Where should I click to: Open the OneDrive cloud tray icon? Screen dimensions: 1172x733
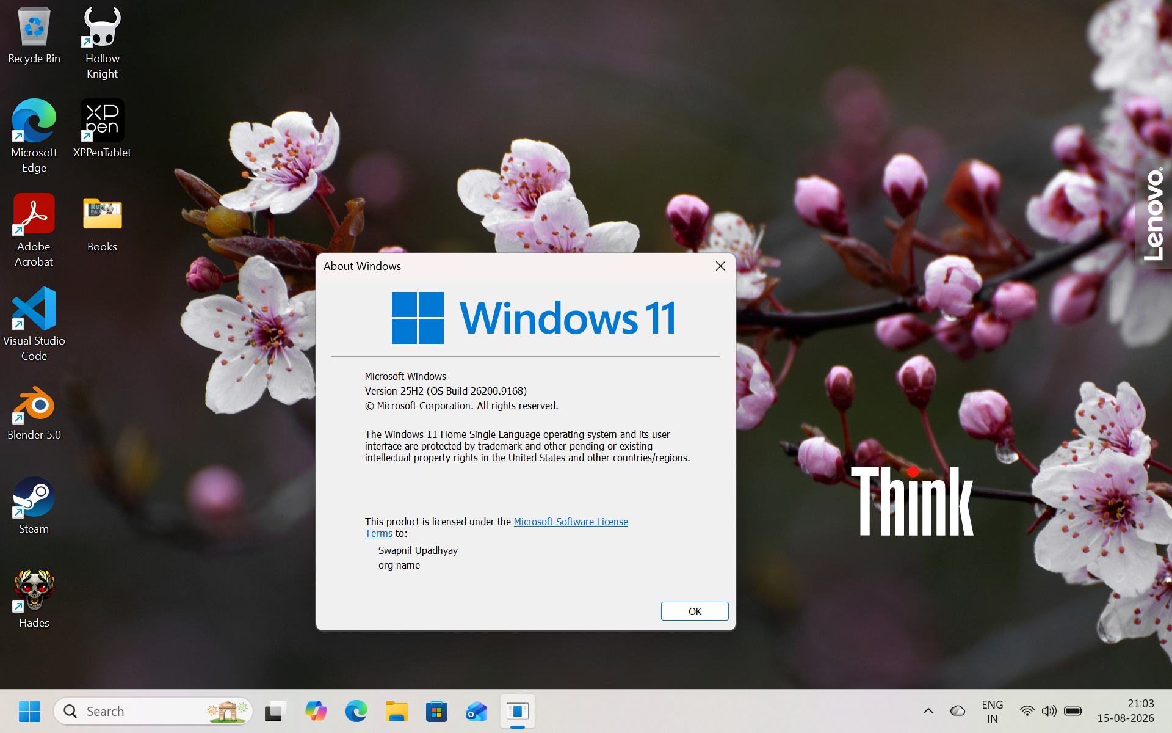(x=957, y=711)
